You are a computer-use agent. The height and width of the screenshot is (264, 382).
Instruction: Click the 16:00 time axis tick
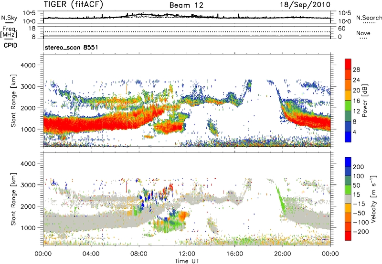click(234, 254)
